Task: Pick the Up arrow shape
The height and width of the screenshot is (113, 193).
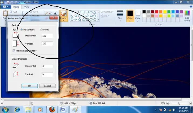Action: tap(95, 16)
